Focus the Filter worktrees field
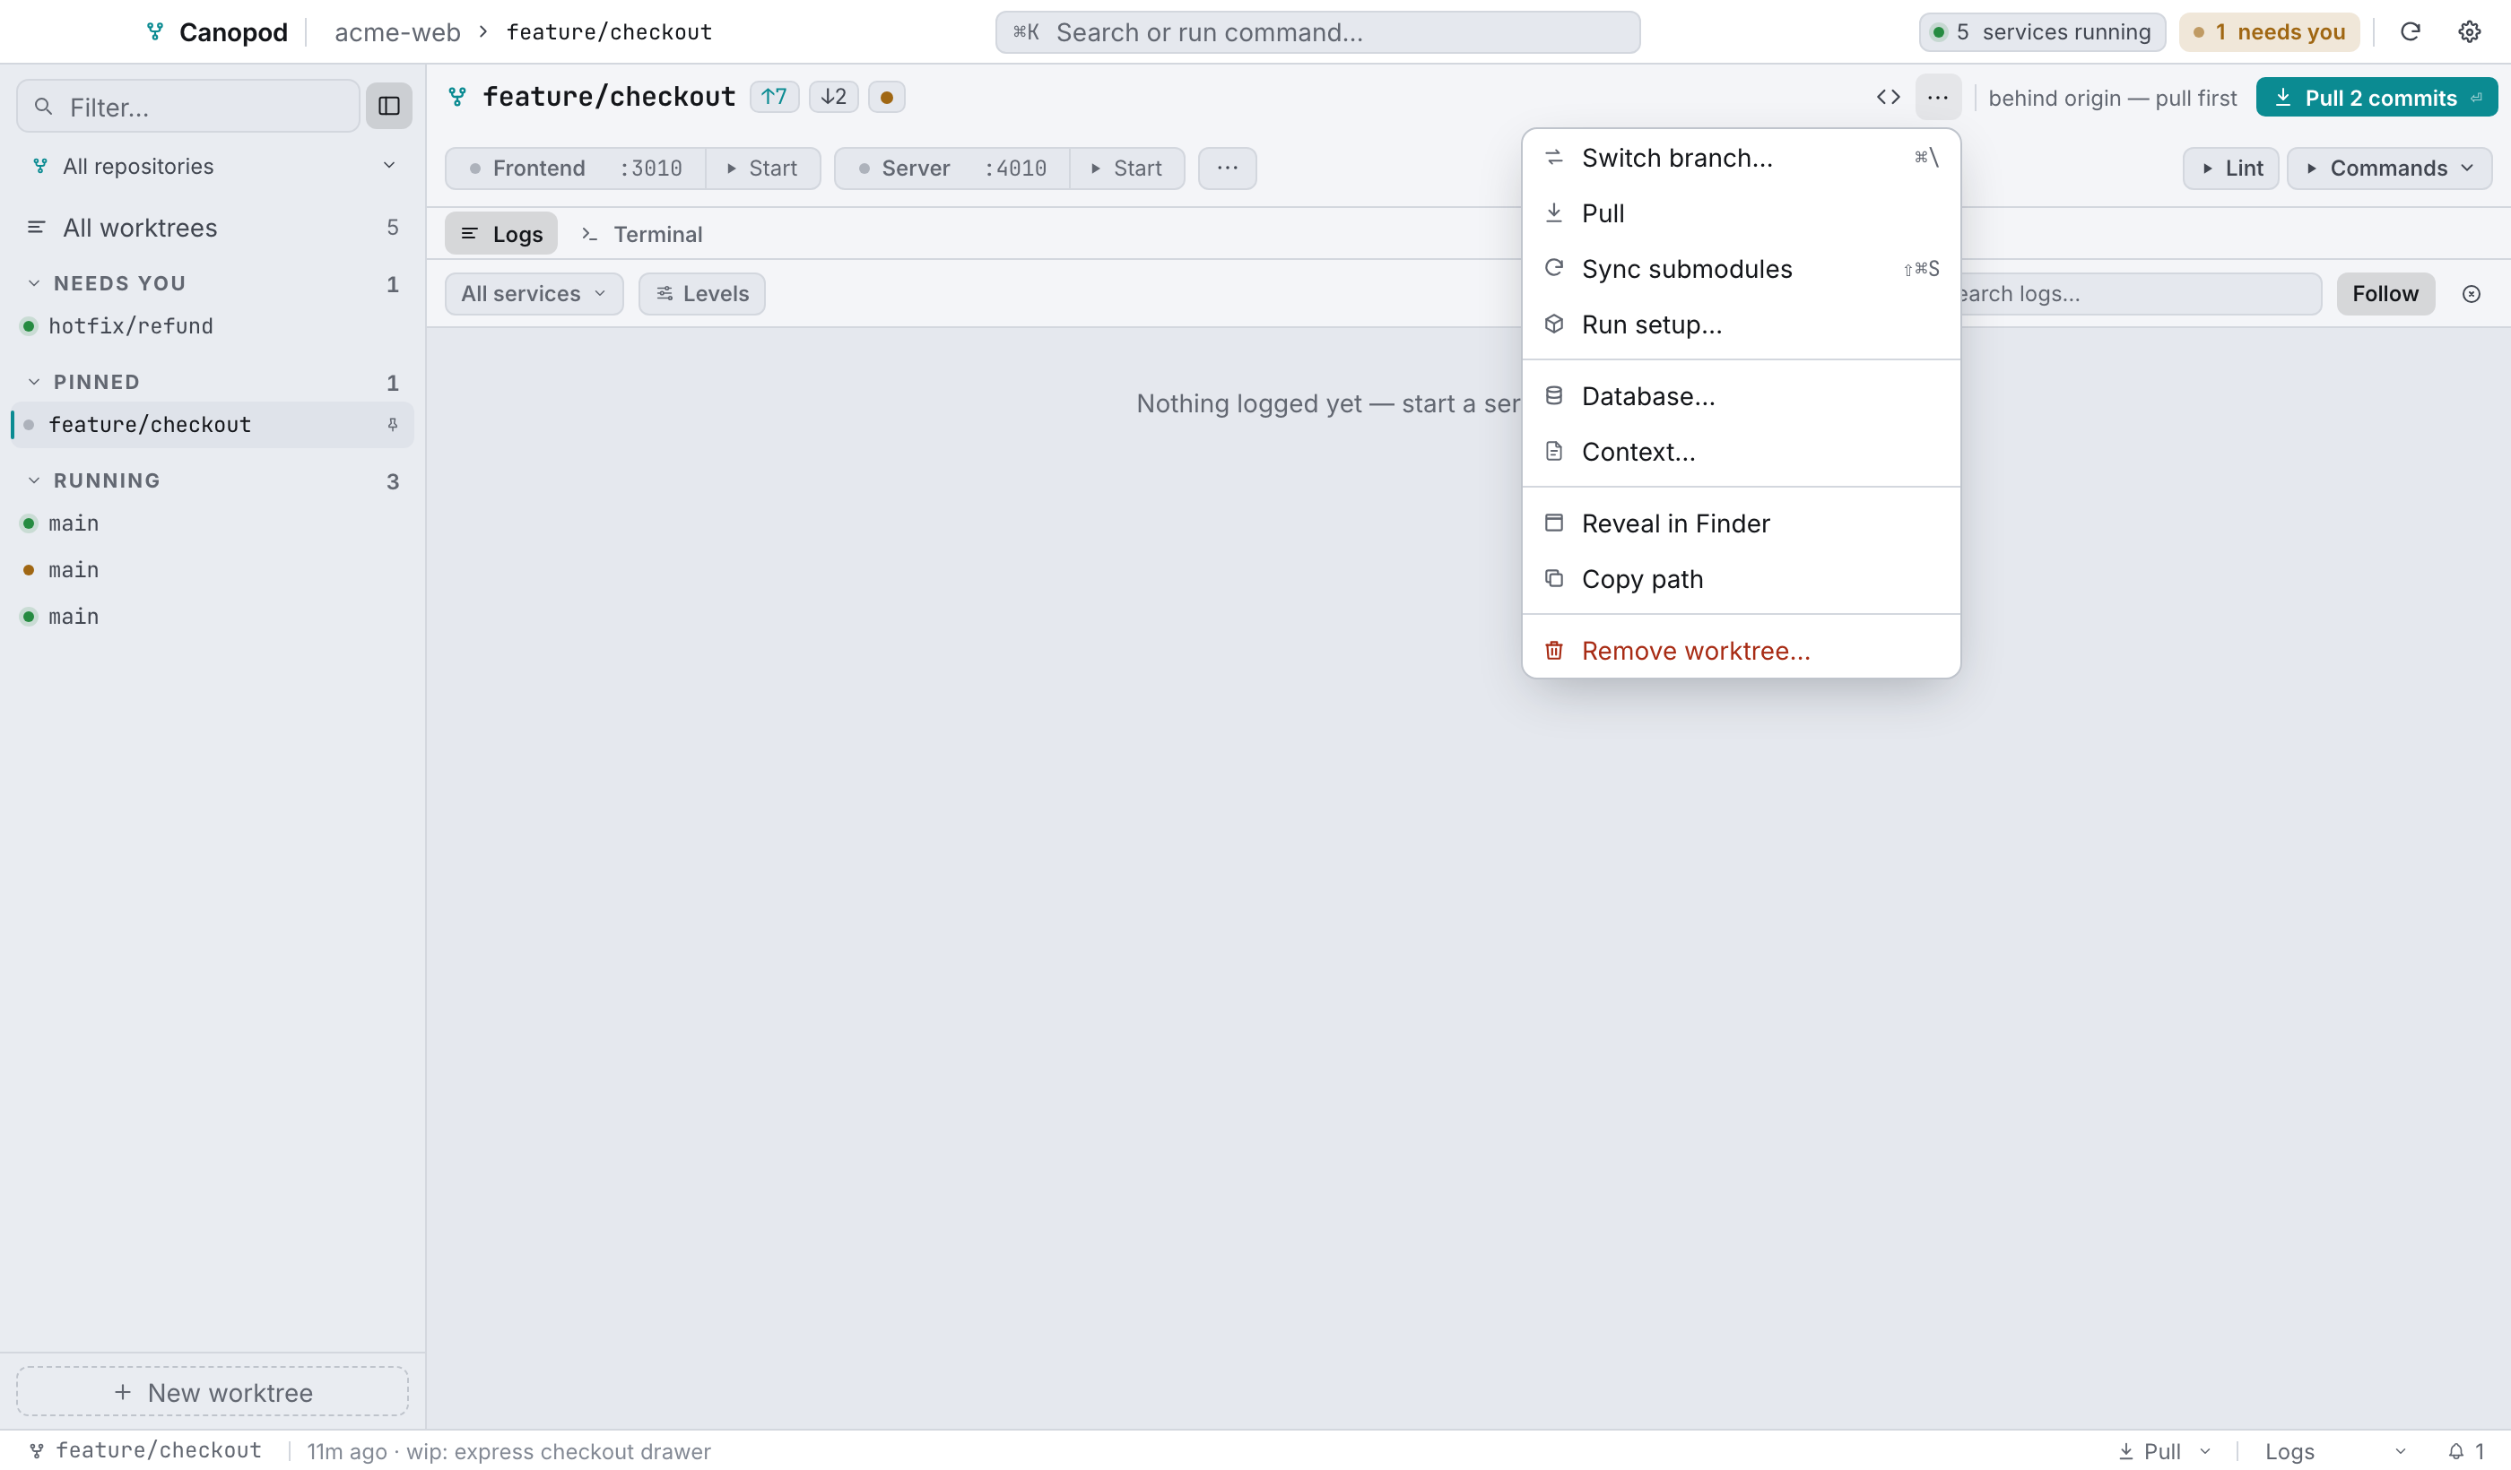Screen dimensions: 2511x1470 (188, 106)
